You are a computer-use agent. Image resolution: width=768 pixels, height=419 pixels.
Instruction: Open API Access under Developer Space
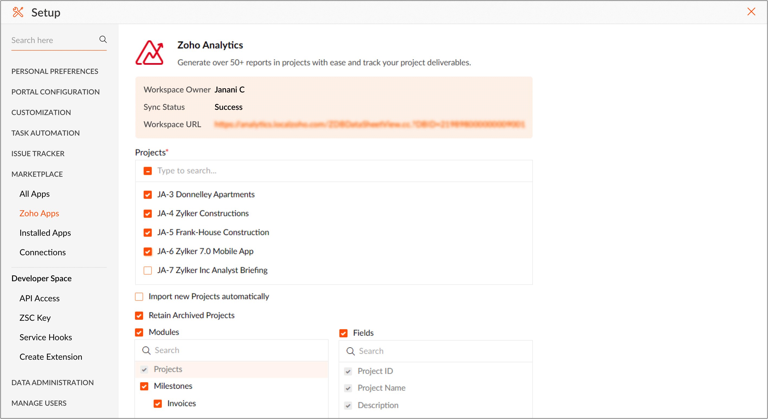point(39,298)
